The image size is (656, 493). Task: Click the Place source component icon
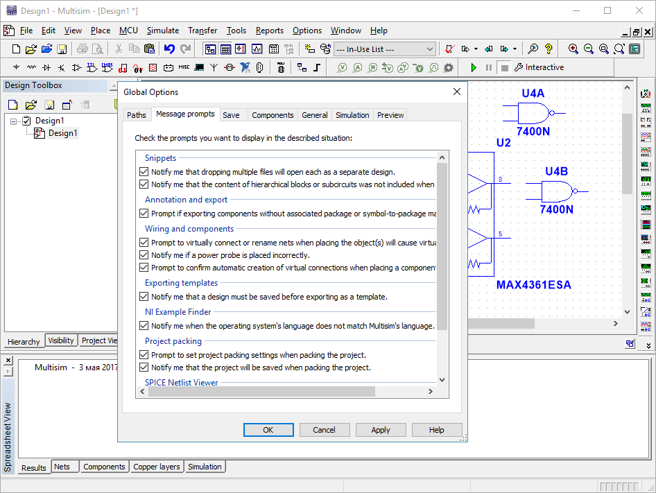17,67
